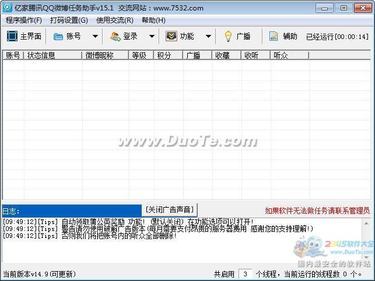Close the window with the red X
Screen dimensions: 375x281
coord(363,8)
